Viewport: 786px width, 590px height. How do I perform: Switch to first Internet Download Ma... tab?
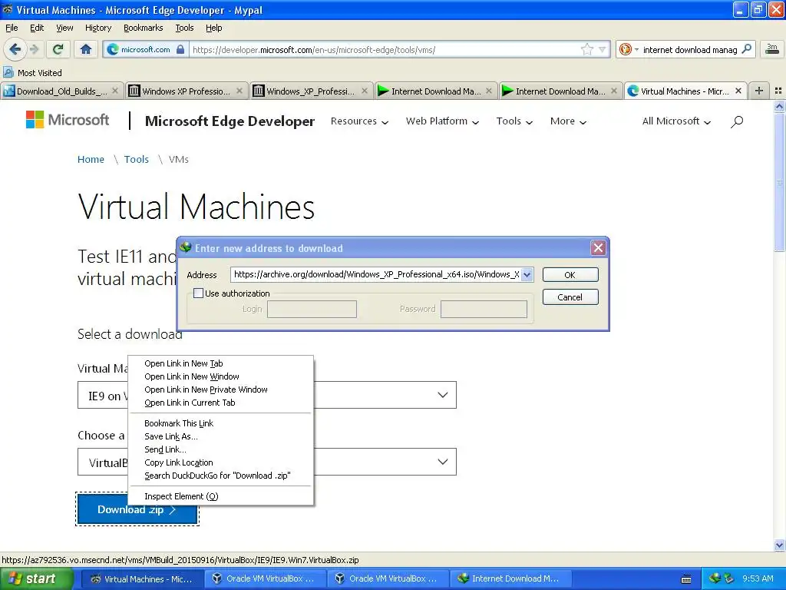click(x=436, y=91)
